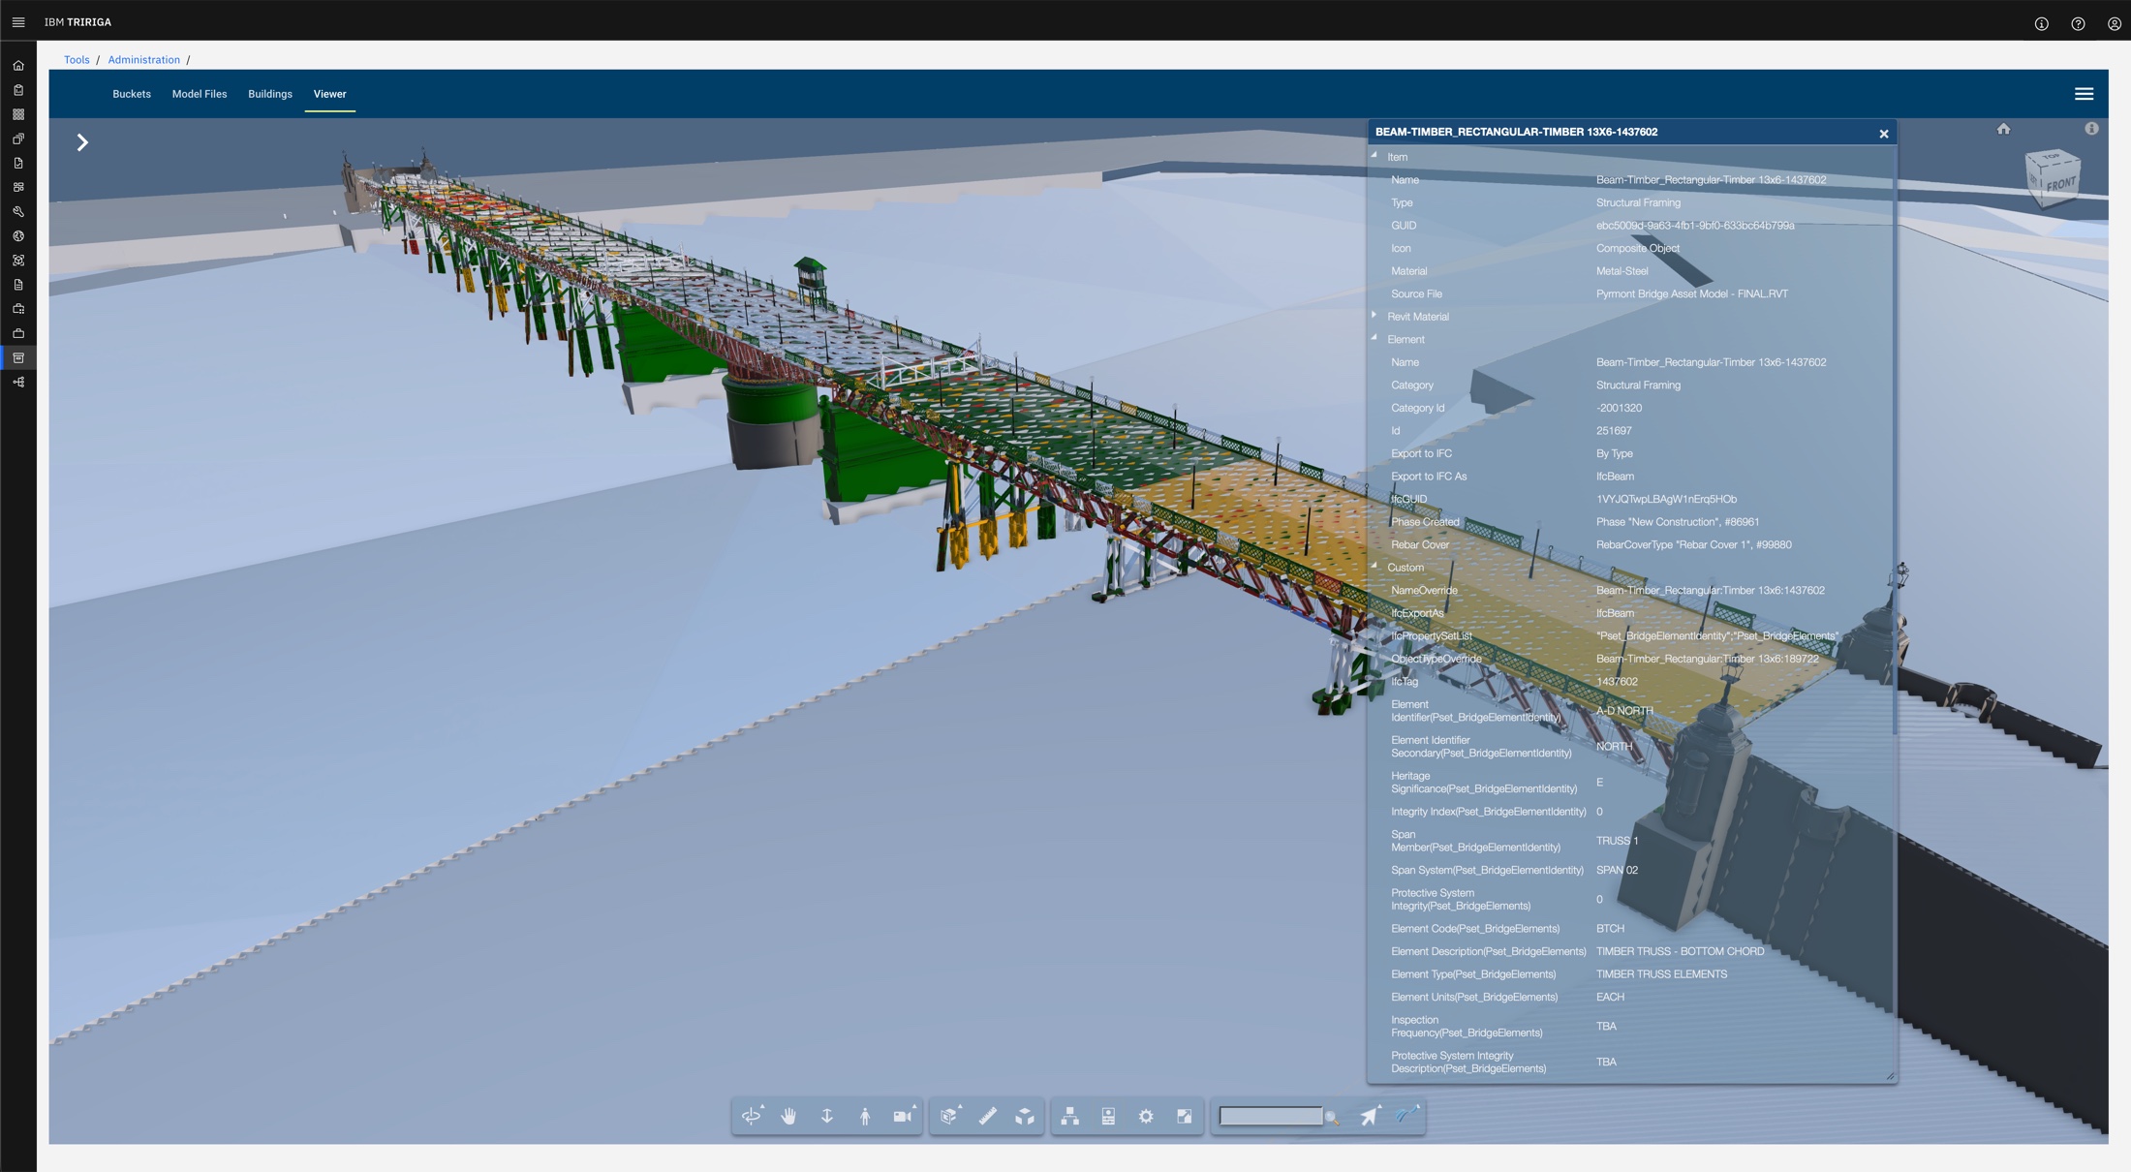Image resolution: width=2131 pixels, height=1172 pixels.
Task: Click the home view icon near view cube
Action: [2003, 129]
